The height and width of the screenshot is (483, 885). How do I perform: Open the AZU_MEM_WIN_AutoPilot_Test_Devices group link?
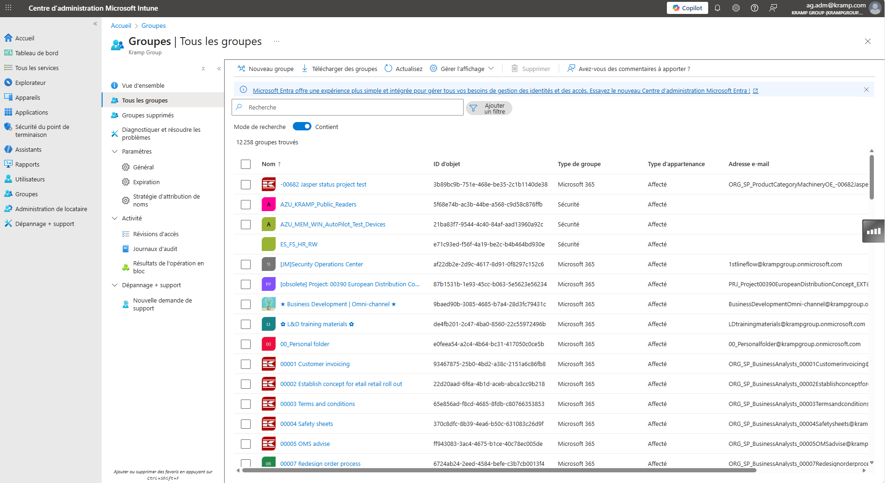tap(332, 225)
